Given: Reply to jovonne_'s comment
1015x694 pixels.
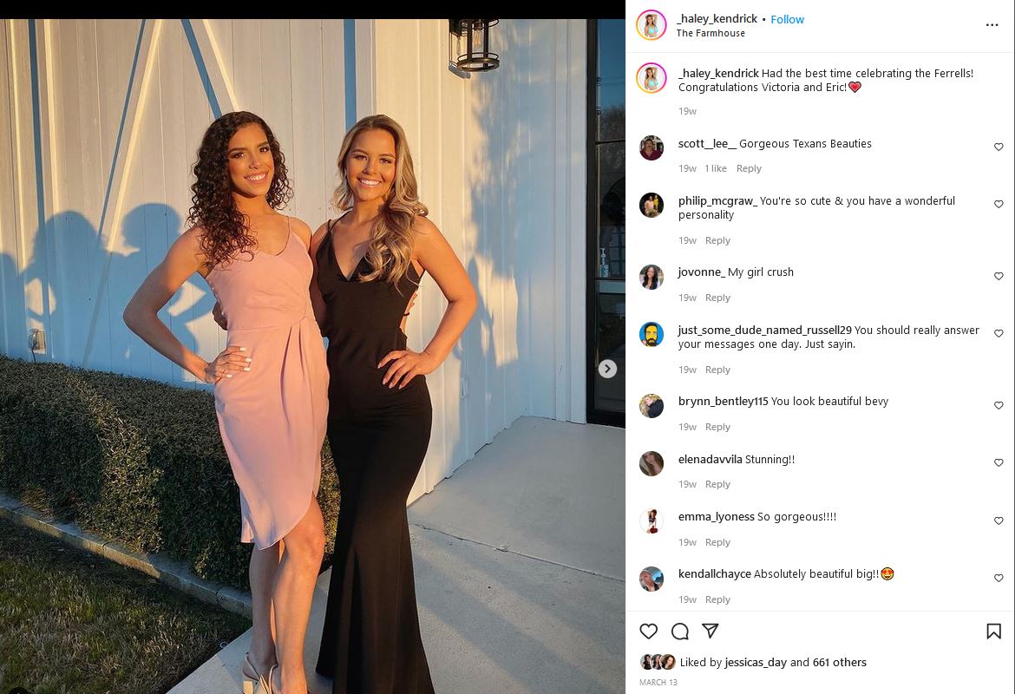Looking at the screenshot, I should coord(717,298).
